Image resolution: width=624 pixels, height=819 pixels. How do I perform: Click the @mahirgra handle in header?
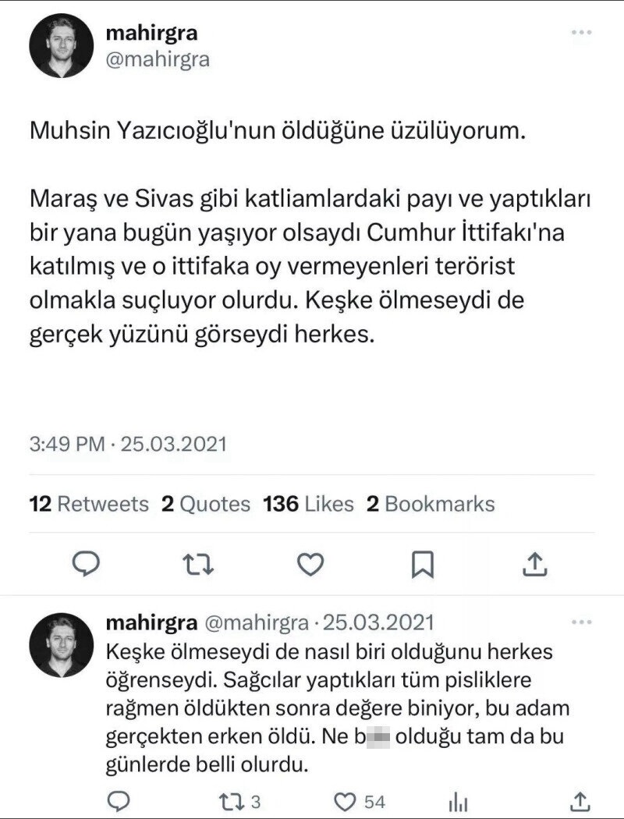[156, 59]
